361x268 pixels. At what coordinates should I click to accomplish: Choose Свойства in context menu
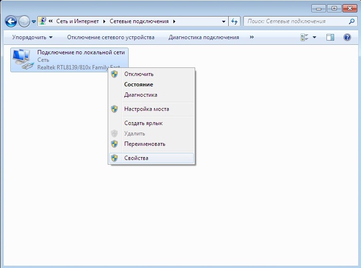[136, 158]
